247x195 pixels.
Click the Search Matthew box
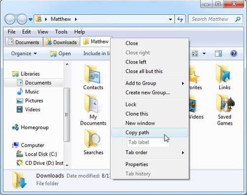pos(216,19)
